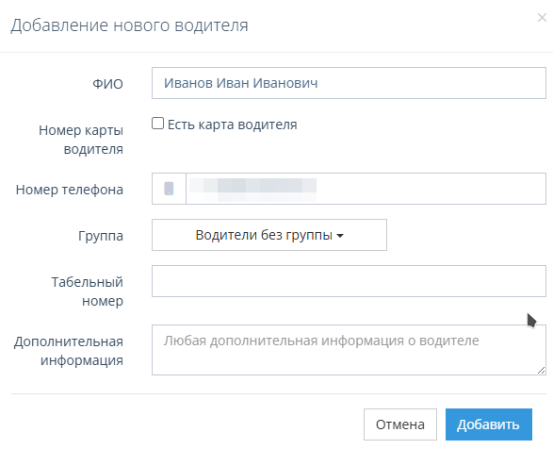This screenshot has height=466, width=553.
Task: Click the phone number input field
Action: point(366,189)
